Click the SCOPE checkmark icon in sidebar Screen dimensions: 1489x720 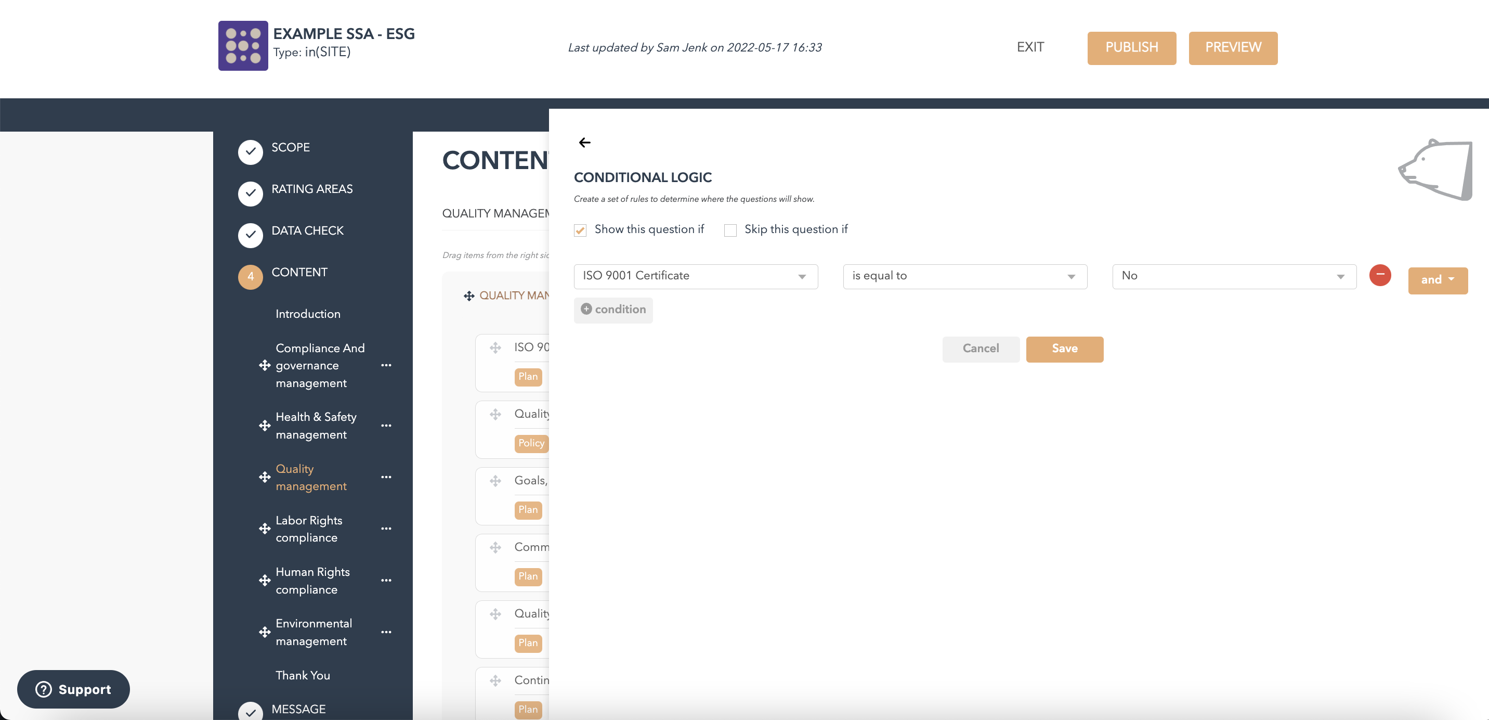(251, 150)
